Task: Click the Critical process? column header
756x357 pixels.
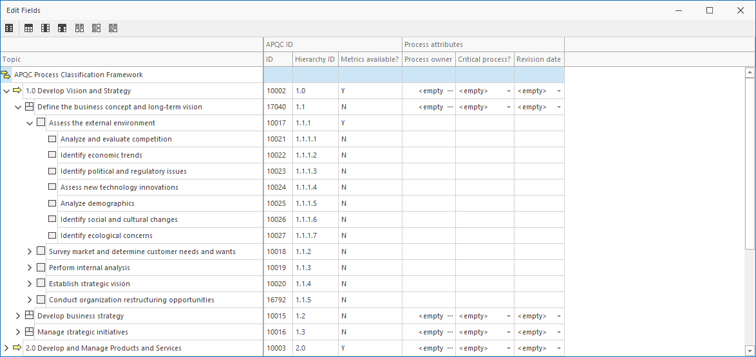Action: (484, 59)
